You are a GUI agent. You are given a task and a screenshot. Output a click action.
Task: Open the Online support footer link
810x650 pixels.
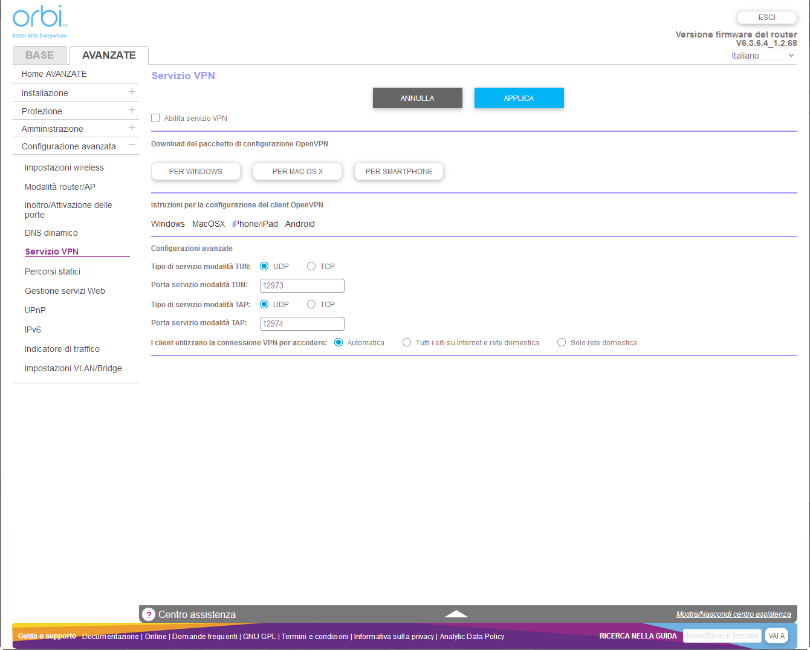(x=156, y=637)
